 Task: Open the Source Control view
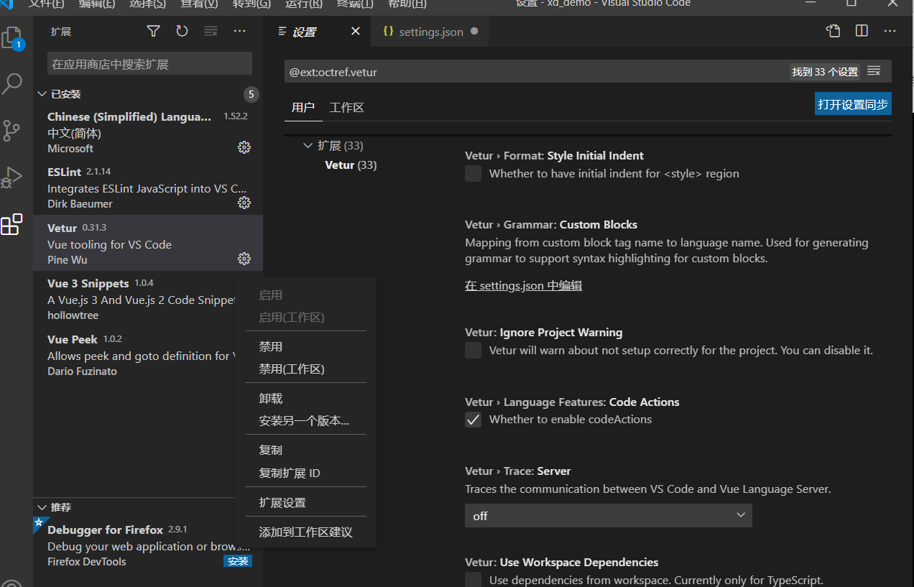pyautogui.click(x=11, y=130)
